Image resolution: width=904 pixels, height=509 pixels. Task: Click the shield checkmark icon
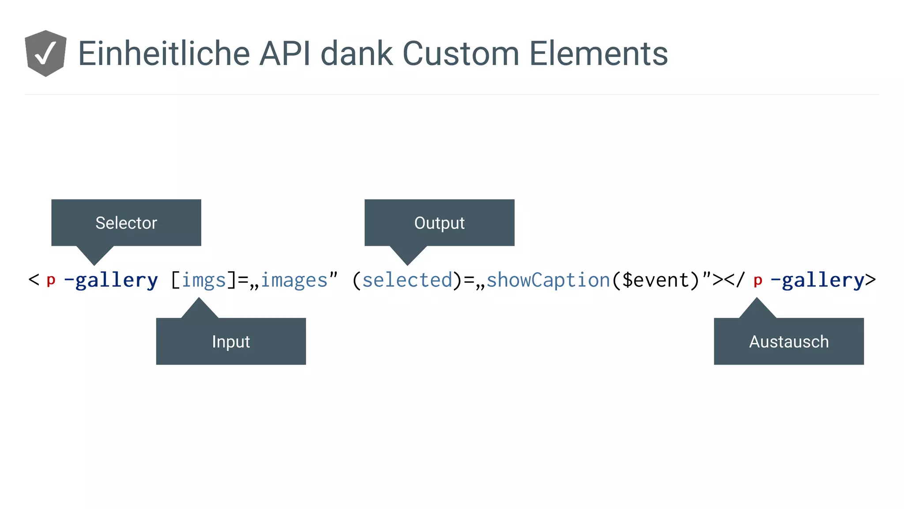[x=45, y=53]
